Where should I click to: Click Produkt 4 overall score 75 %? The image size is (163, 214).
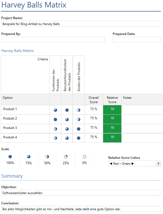coord(94,137)
